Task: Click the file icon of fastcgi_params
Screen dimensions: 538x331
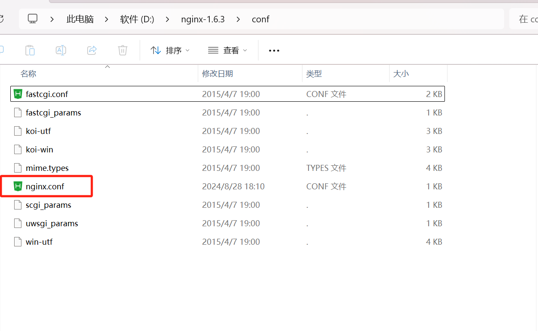Action: (18, 112)
